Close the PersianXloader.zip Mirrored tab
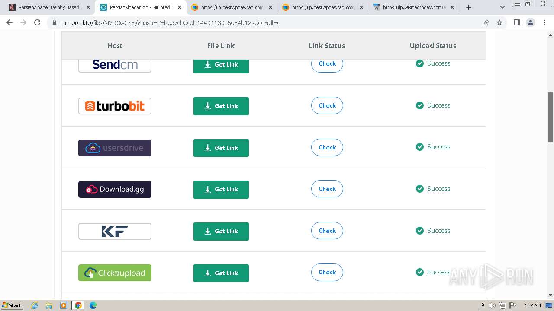This screenshot has width=554, height=311. click(180, 7)
